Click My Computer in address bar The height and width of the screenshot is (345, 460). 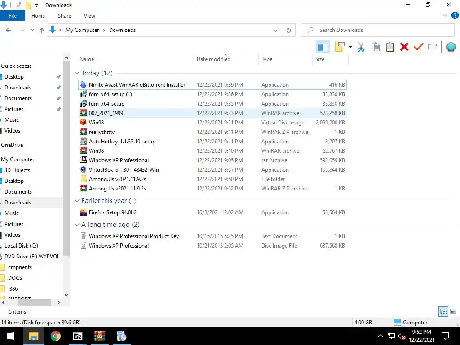(82, 30)
